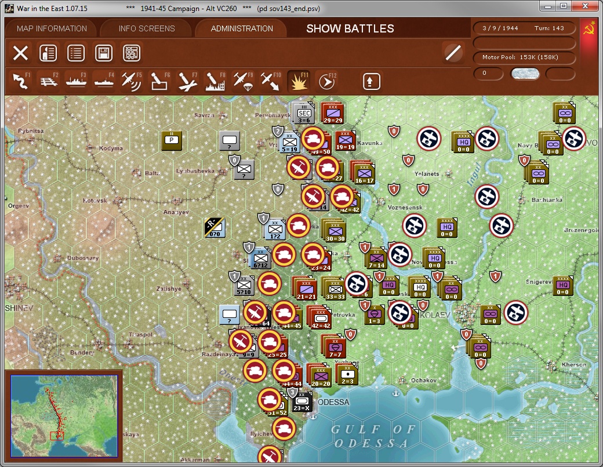
Task: Select the red 29=29 unit counter
Action: point(333,114)
